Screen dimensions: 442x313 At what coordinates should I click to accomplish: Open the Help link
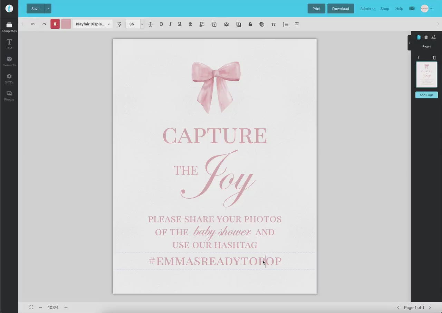(399, 9)
